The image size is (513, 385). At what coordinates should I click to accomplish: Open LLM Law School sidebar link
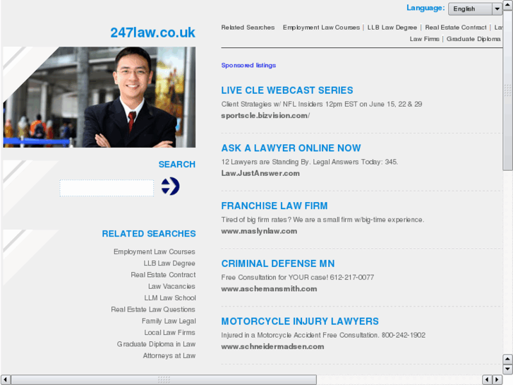click(x=170, y=298)
